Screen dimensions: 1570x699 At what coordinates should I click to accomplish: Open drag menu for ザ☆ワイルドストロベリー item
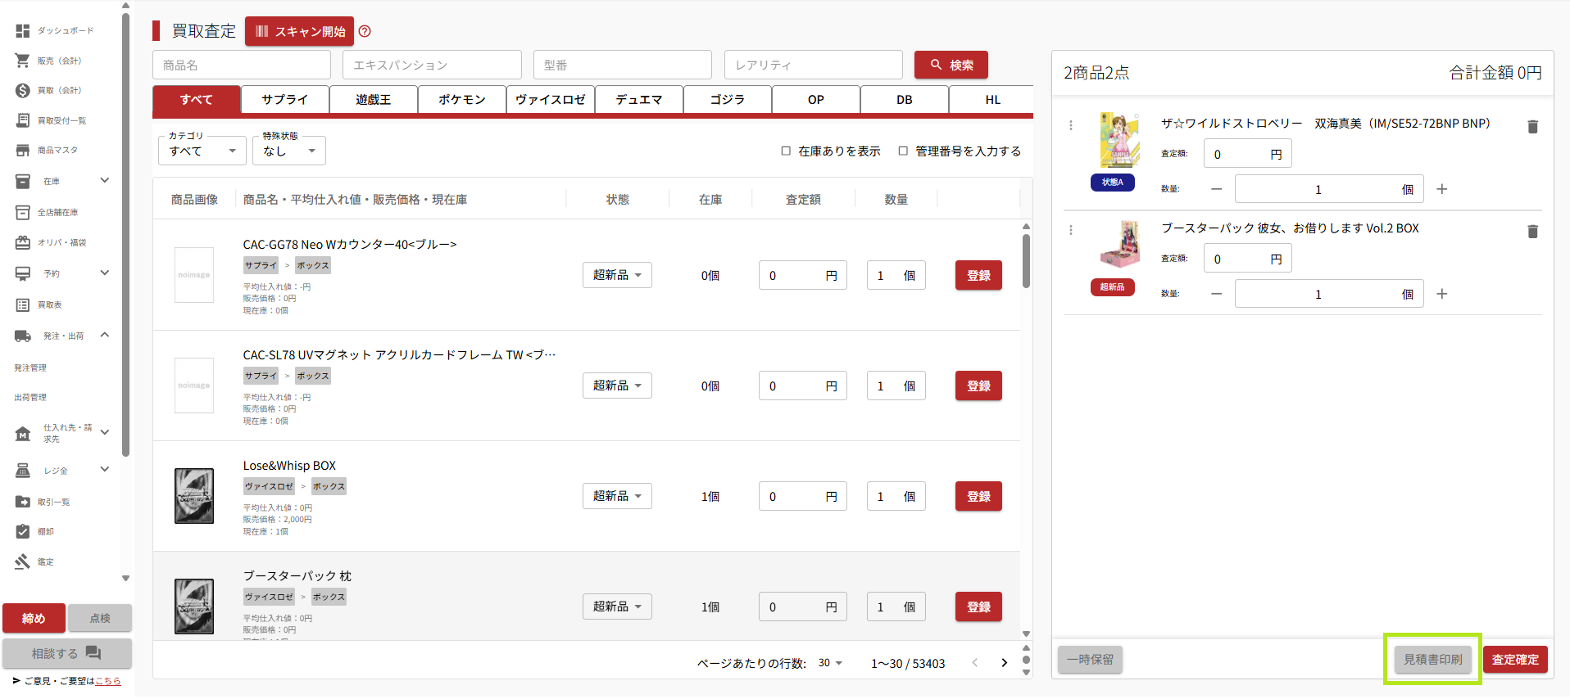click(1071, 125)
